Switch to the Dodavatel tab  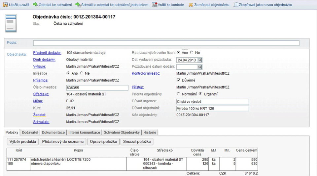point(31,132)
